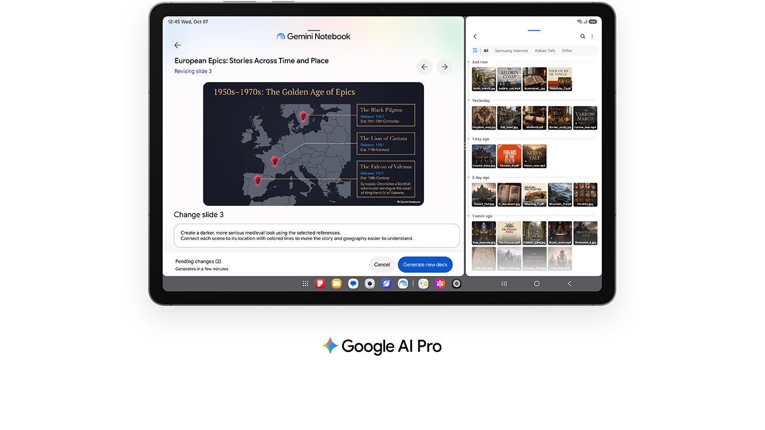Open search in the files panel
The image size is (765, 430).
pos(583,37)
